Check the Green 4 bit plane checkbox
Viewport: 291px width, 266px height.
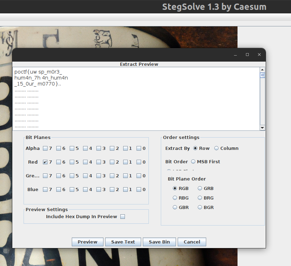(85, 176)
